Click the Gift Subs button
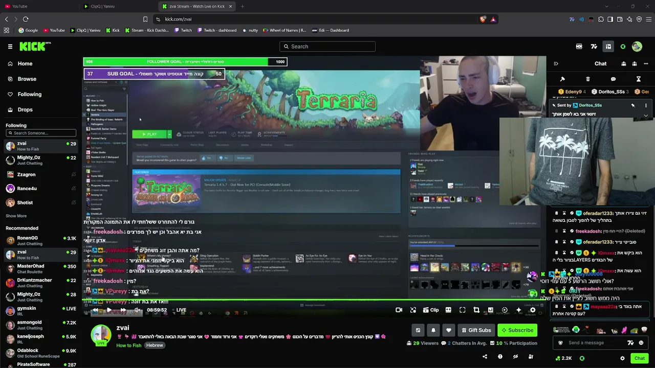The width and height of the screenshot is (655, 368). (475, 330)
